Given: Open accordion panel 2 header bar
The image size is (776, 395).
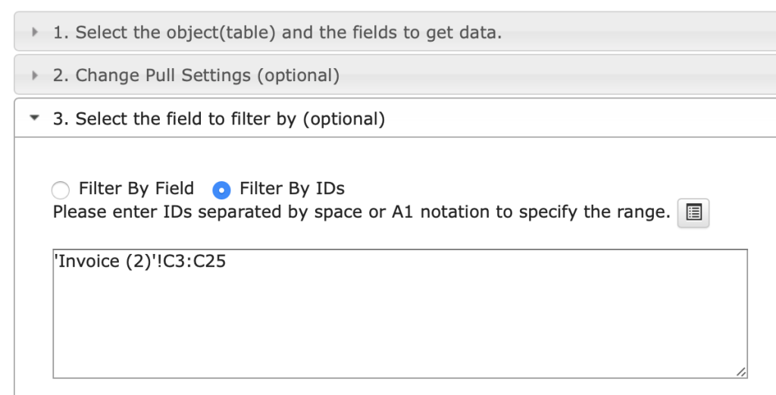Looking at the screenshot, I should [395, 75].
